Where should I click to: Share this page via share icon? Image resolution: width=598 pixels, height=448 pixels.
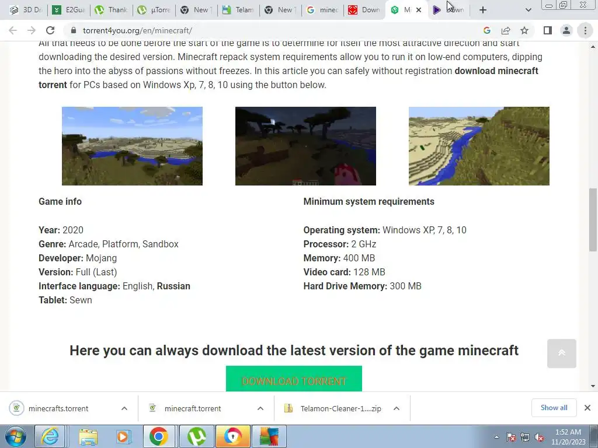click(506, 30)
